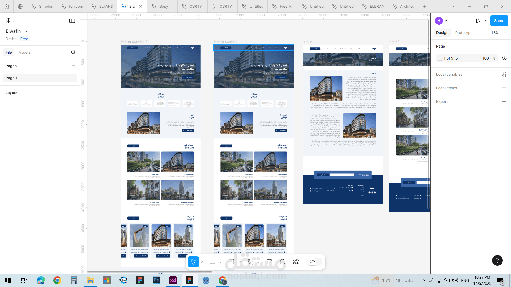Select the Text tool
Image resolution: width=511 pixels, height=287 pixels.
click(x=269, y=262)
